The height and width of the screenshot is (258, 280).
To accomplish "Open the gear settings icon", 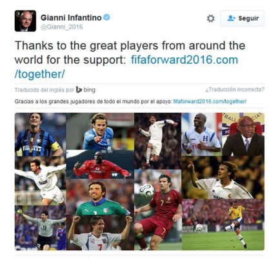I will click(210, 19).
